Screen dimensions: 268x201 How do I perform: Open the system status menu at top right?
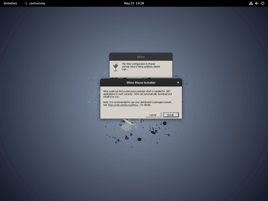coord(256,3)
